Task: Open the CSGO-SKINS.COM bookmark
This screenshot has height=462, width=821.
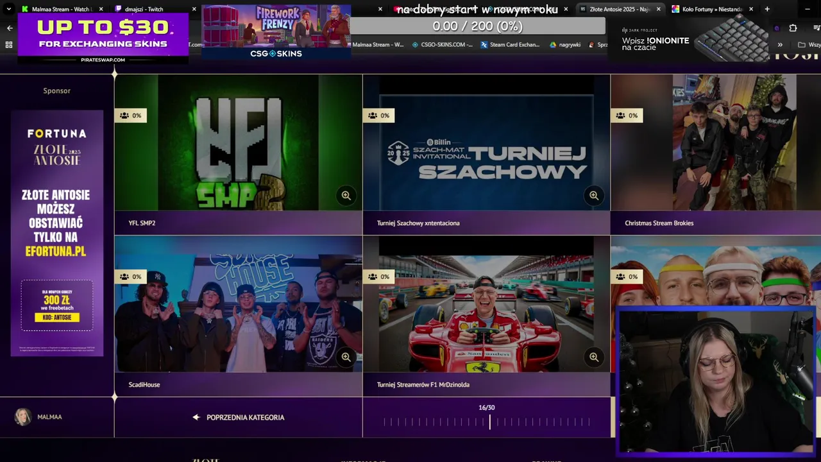Action: tap(443, 45)
